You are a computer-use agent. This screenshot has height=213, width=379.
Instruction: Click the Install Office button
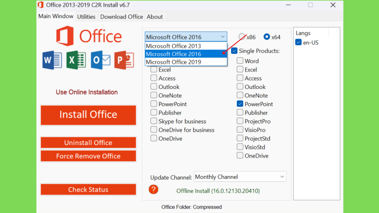click(88, 115)
